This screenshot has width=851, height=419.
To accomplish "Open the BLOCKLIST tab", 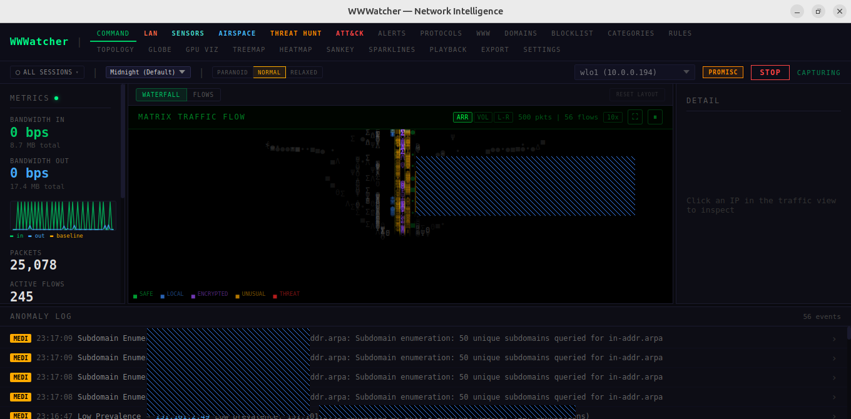I will point(573,33).
